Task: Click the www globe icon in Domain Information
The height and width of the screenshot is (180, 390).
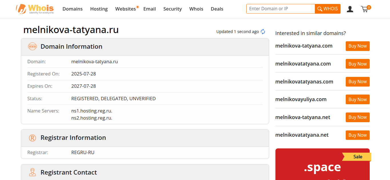Action: pos(32,46)
